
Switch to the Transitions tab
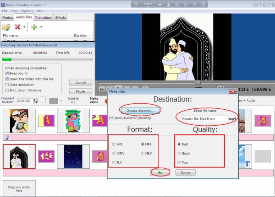pyautogui.click(x=44, y=18)
